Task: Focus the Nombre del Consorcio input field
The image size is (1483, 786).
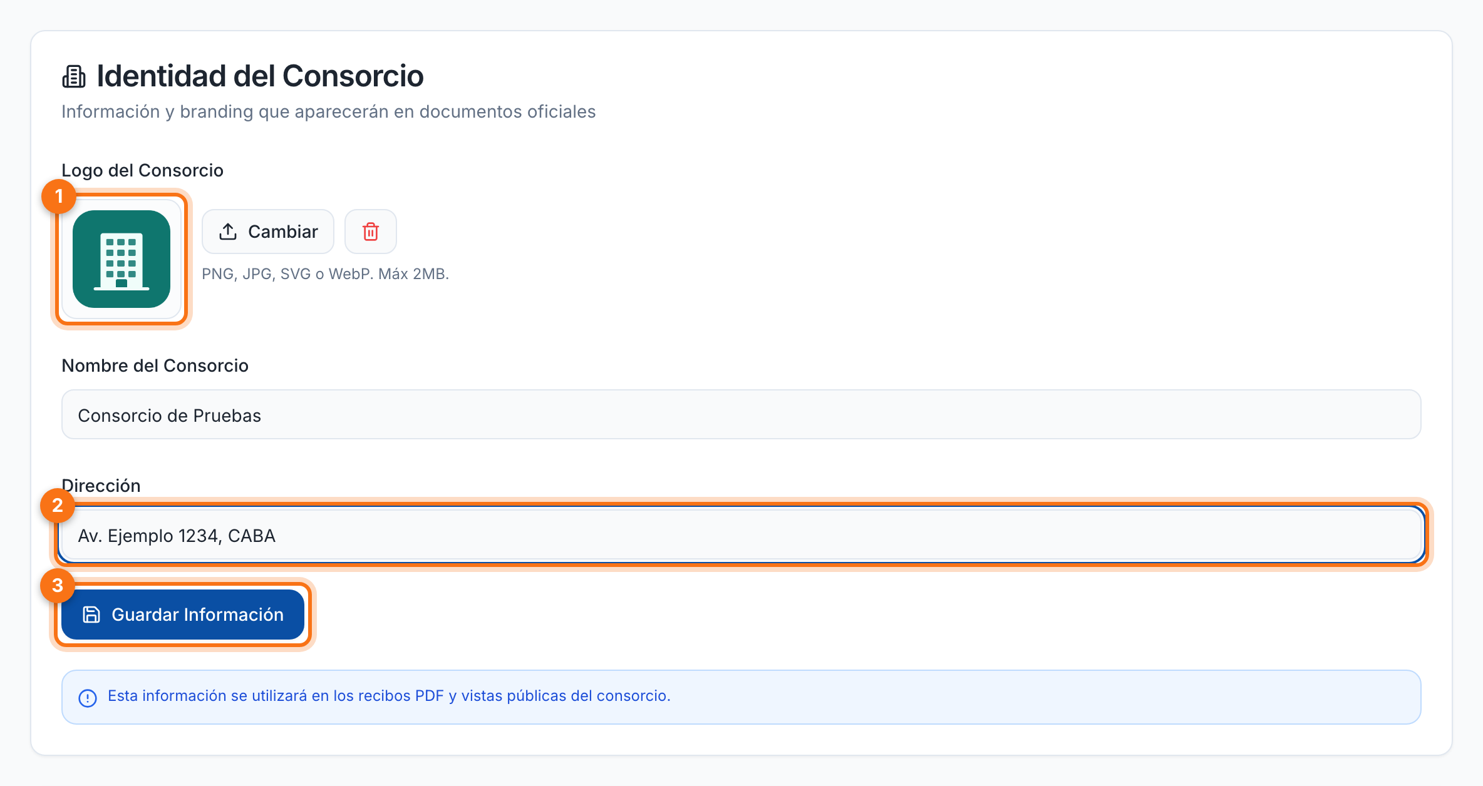Action: pos(741,415)
